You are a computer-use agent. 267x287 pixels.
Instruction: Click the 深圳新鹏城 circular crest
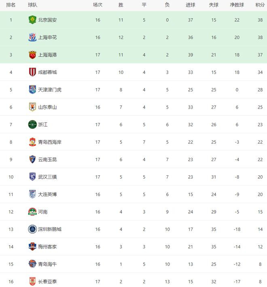coord(32,229)
